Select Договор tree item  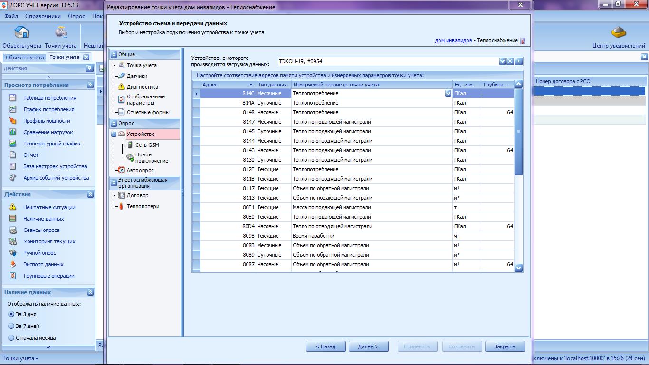click(137, 195)
